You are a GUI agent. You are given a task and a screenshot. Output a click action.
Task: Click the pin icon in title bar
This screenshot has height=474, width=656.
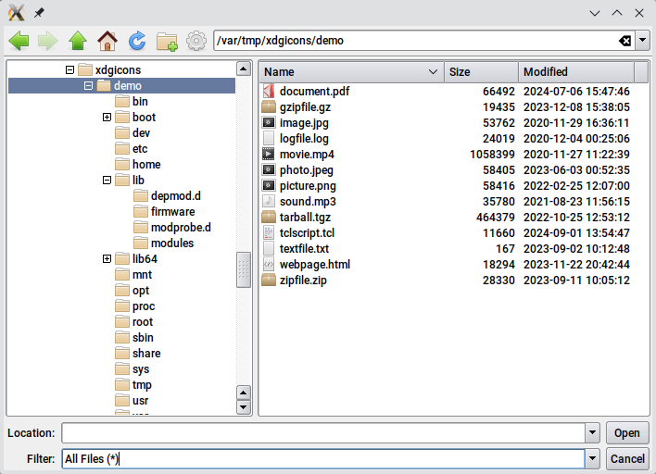[x=39, y=13]
